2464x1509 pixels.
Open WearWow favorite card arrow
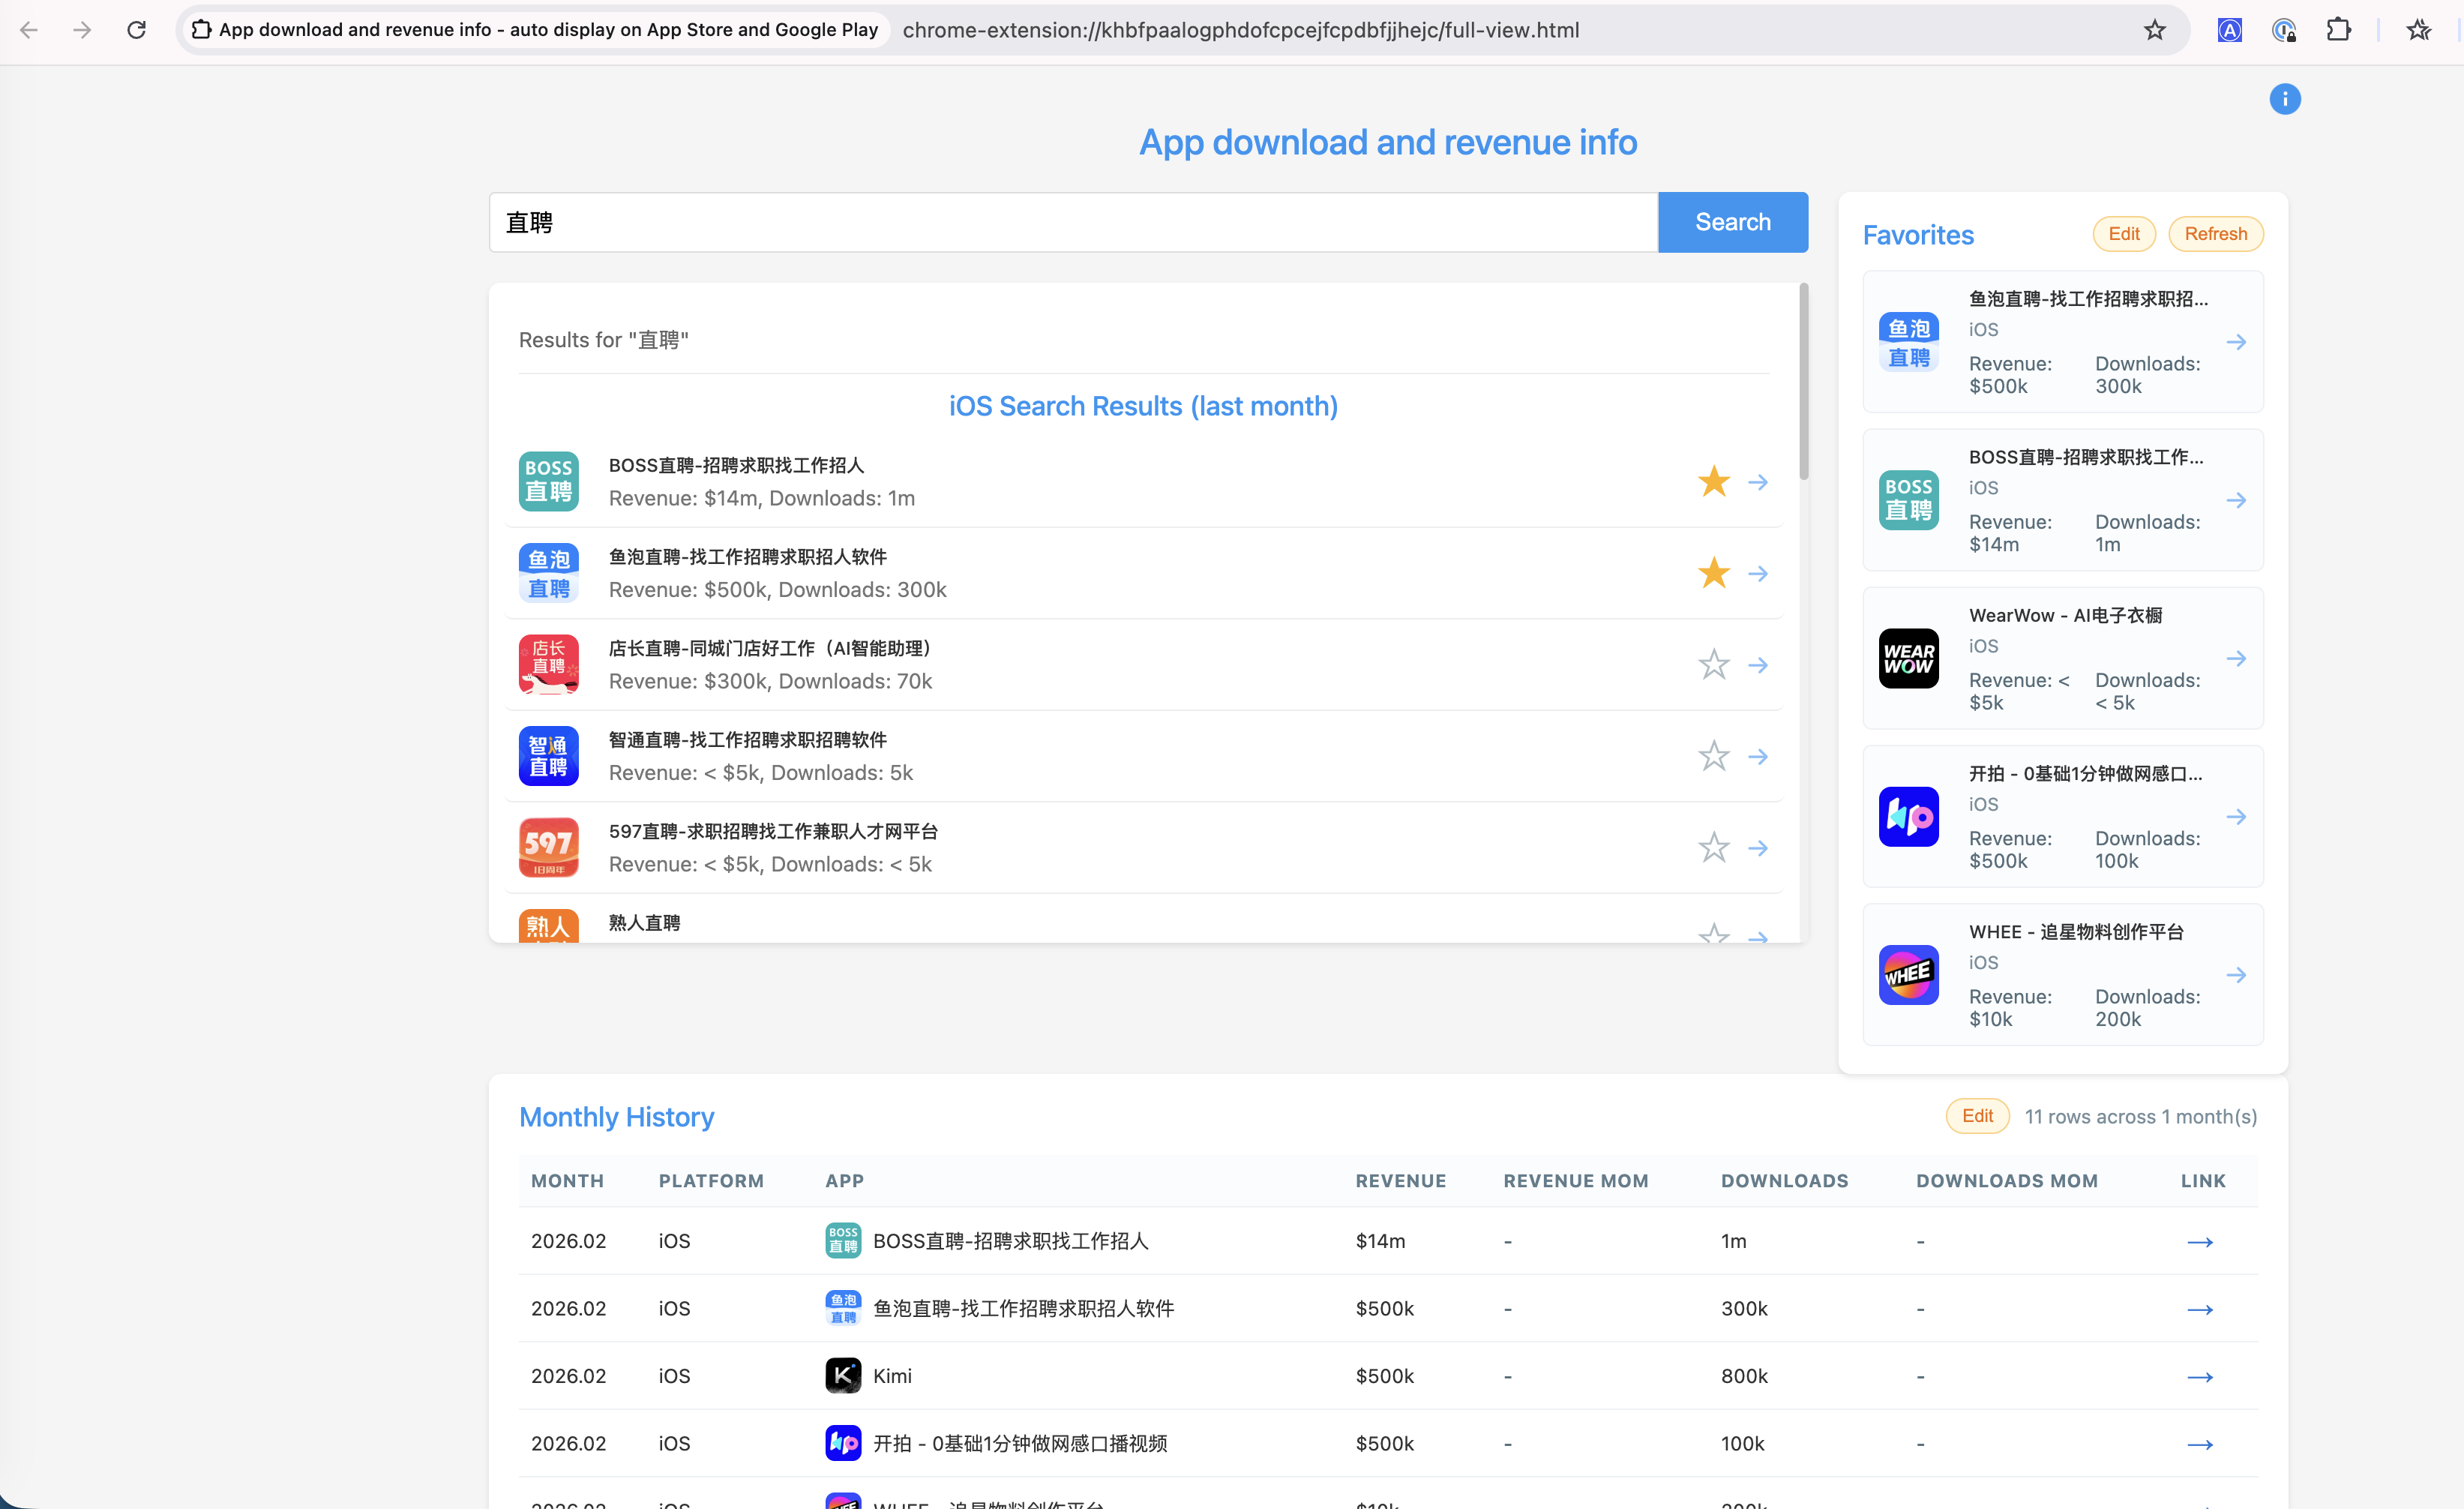pos(2236,658)
